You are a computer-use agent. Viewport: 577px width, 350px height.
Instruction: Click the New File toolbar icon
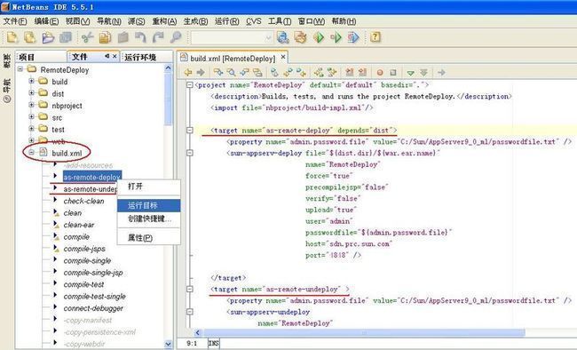pos(12,37)
